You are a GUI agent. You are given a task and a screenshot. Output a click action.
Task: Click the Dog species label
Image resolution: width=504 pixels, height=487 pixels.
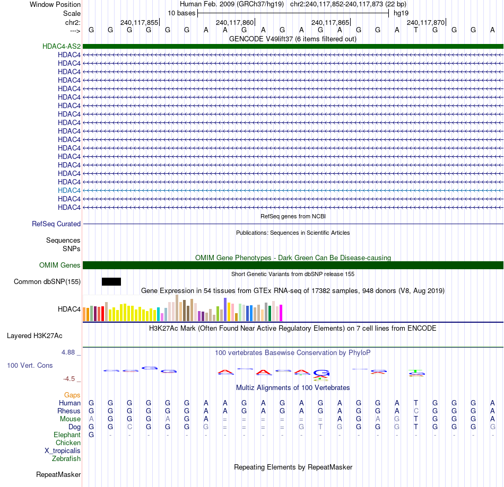click(x=75, y=427)
